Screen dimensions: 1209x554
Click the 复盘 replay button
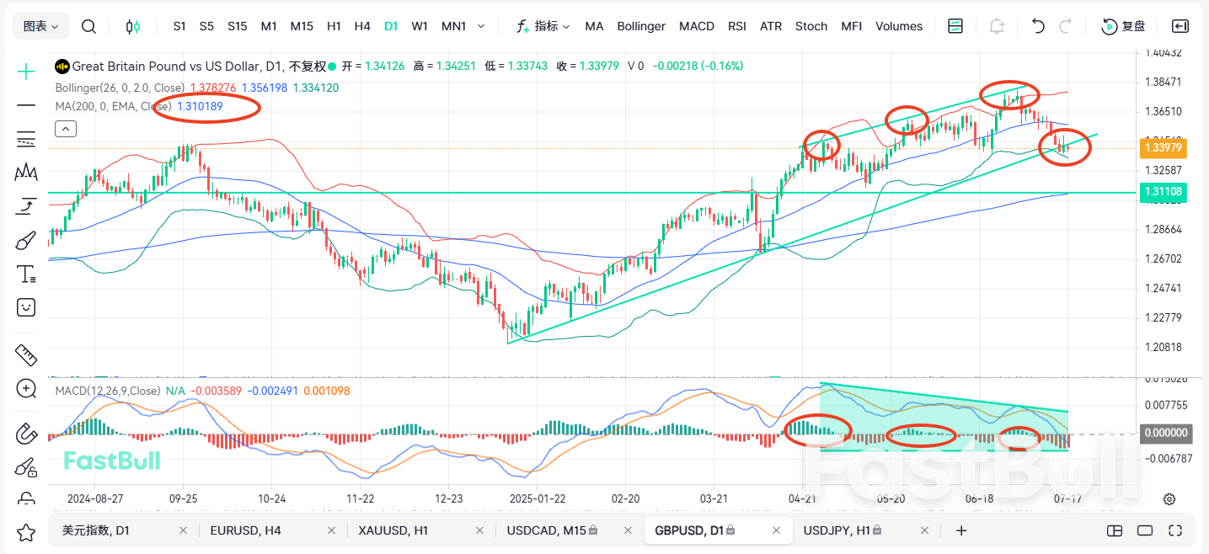(x=1124, y=26)
